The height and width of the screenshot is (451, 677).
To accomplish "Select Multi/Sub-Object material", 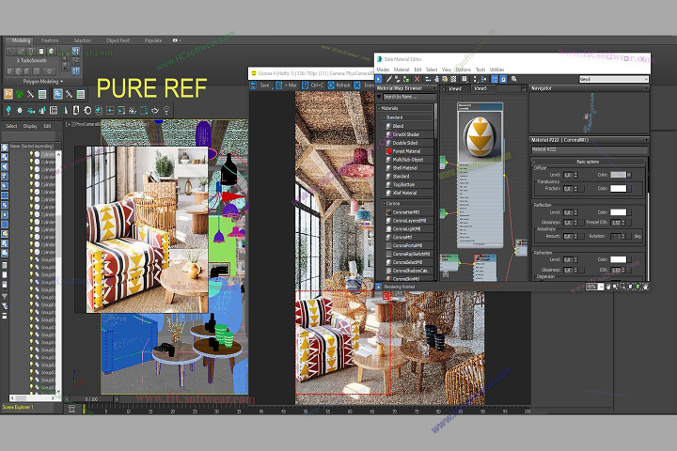I will 409,159.
